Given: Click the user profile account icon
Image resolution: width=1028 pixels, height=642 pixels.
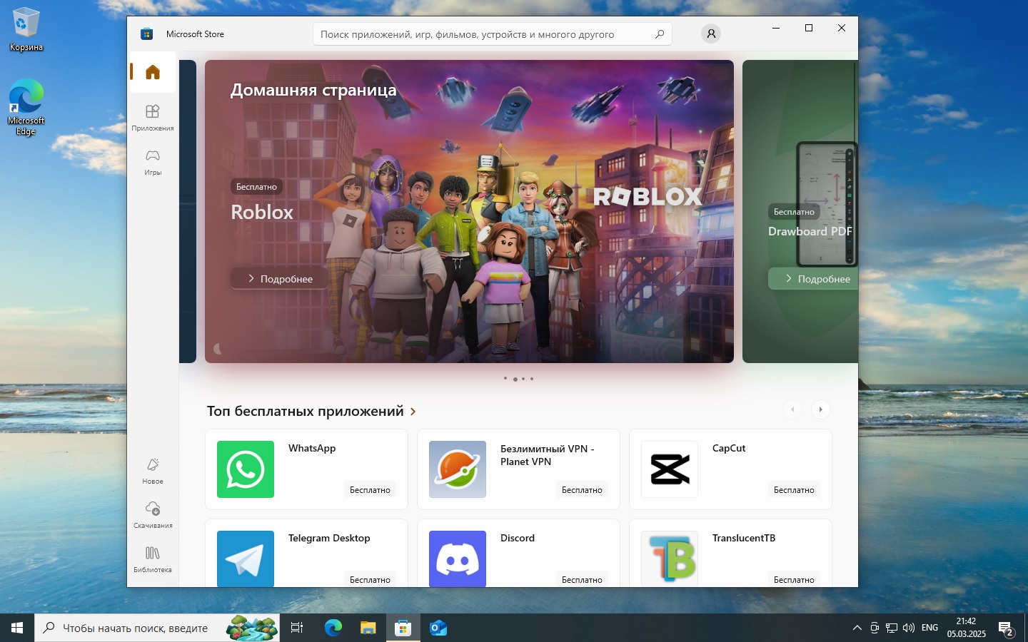Looking at the screenshot, I should (x=710, y=34).
